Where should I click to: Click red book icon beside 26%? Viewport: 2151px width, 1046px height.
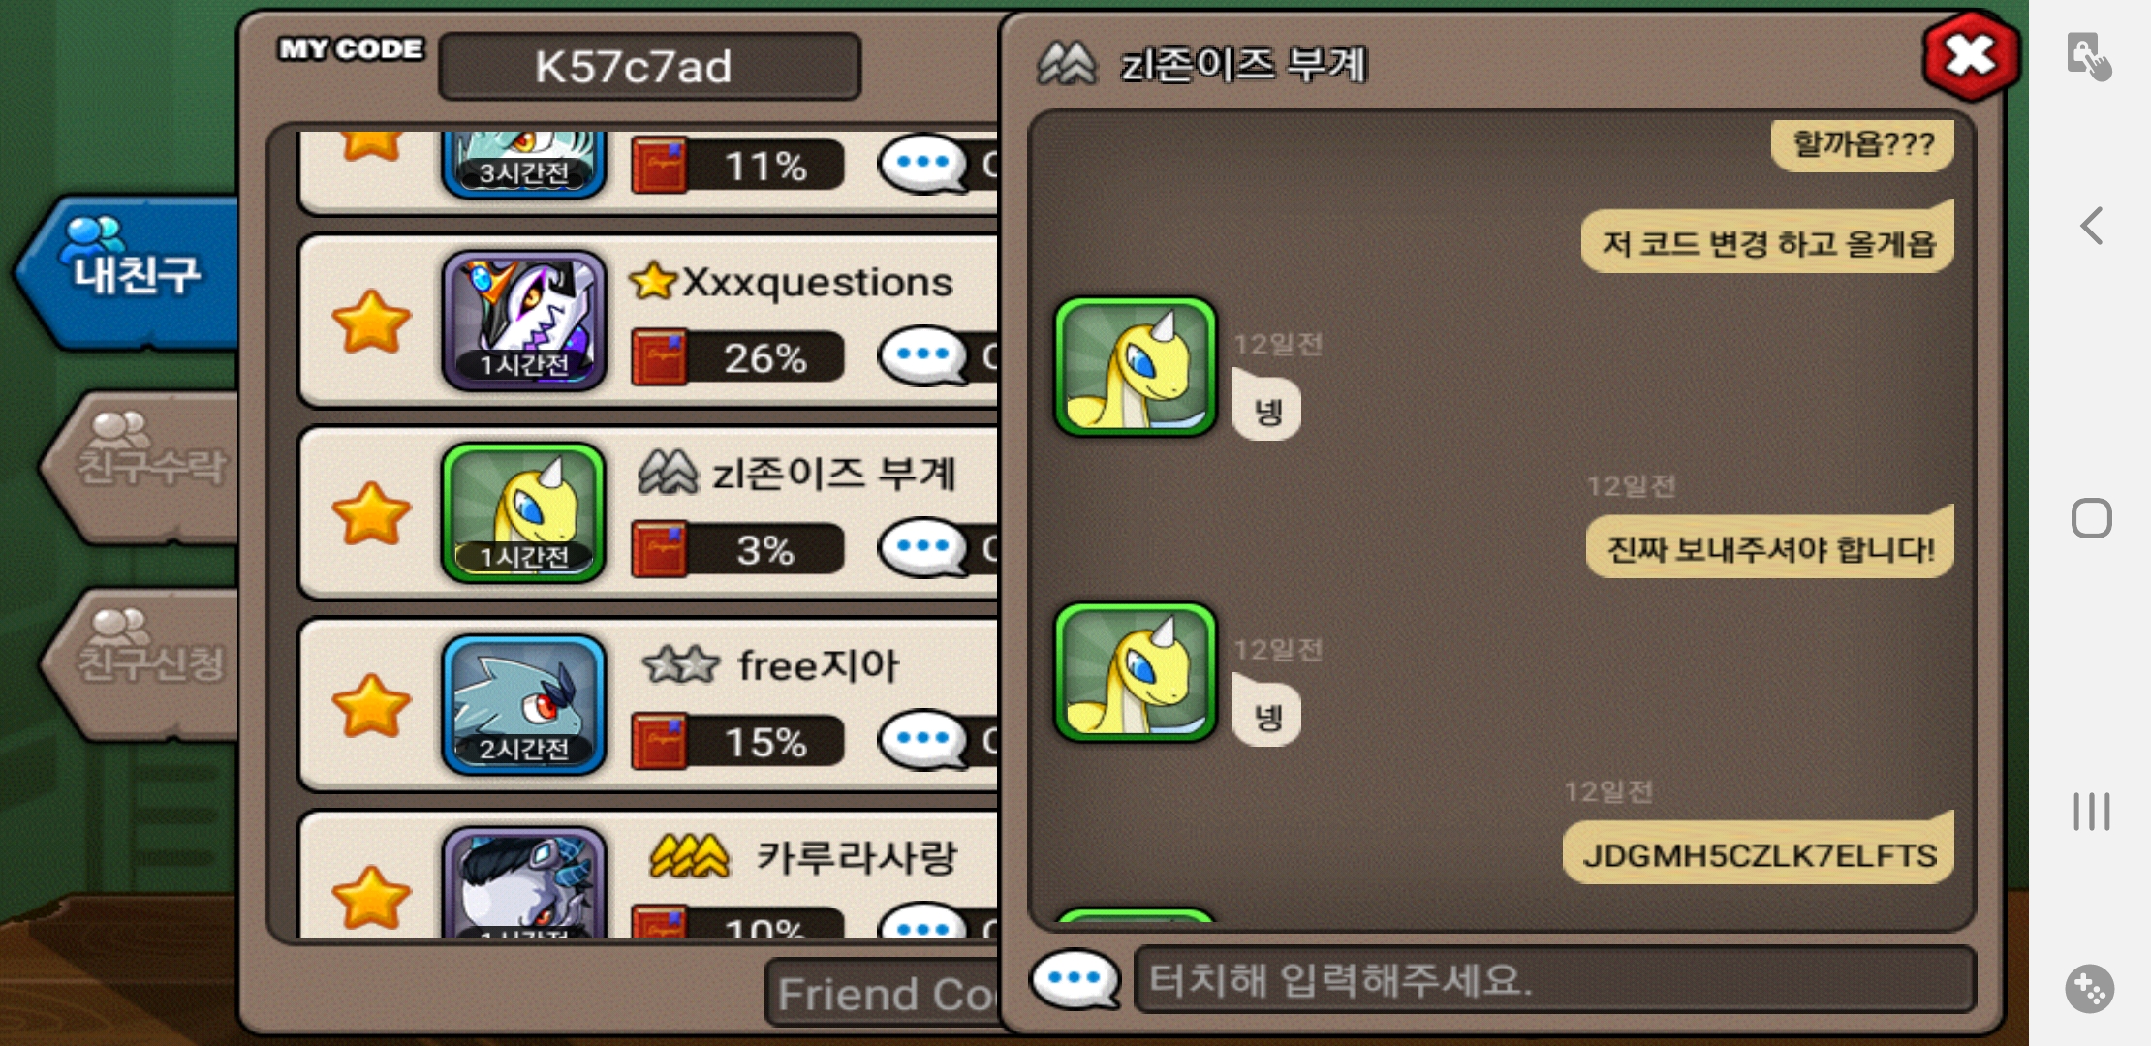660,357
